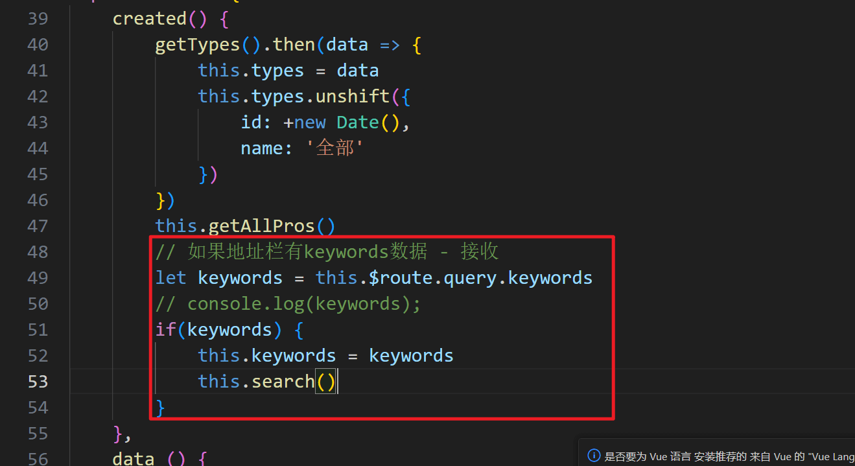Click the 'if' keyword on line 51

tap(166, 330)
